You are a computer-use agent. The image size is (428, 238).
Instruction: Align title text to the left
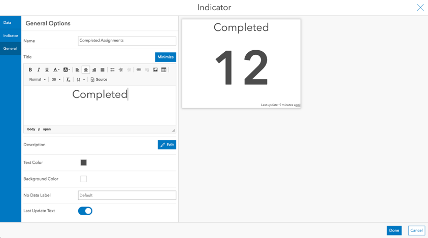click(x=77, y=70)
